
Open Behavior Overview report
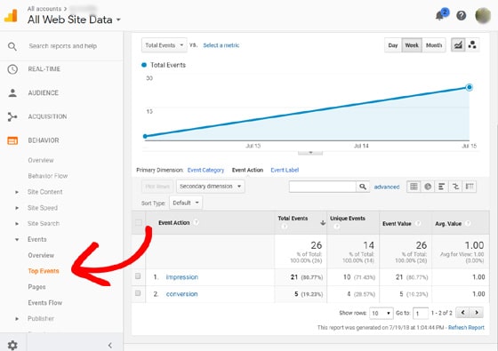41,160
